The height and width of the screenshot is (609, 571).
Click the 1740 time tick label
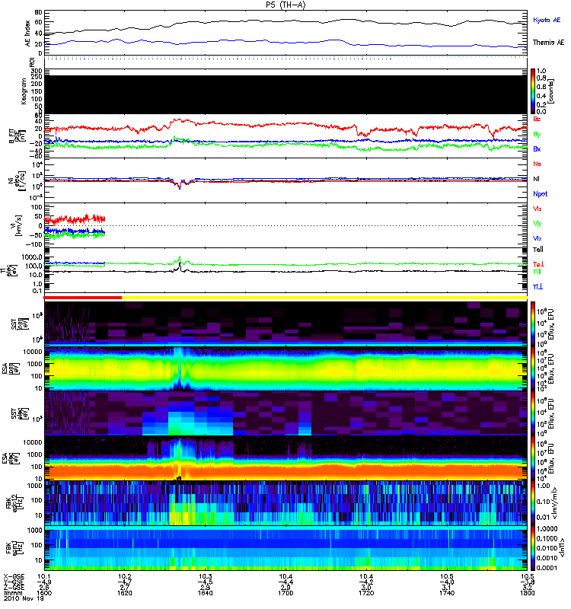pyautogui.click(x=447, y=593)
